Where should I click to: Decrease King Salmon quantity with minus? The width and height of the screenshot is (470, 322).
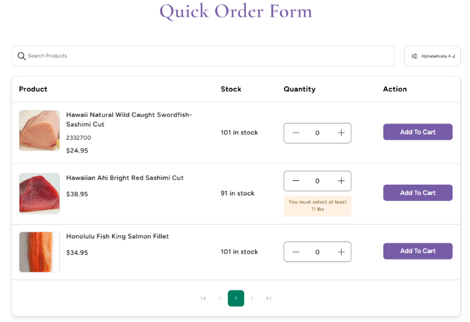pos(296,252)
